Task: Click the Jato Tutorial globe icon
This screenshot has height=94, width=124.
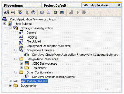Action: pos(10,24)
